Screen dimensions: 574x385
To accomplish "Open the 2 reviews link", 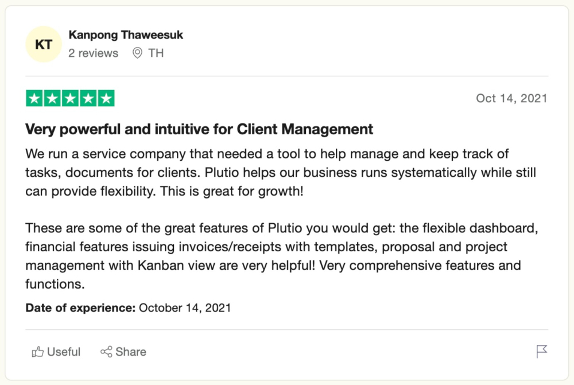I will pos(94,53).
